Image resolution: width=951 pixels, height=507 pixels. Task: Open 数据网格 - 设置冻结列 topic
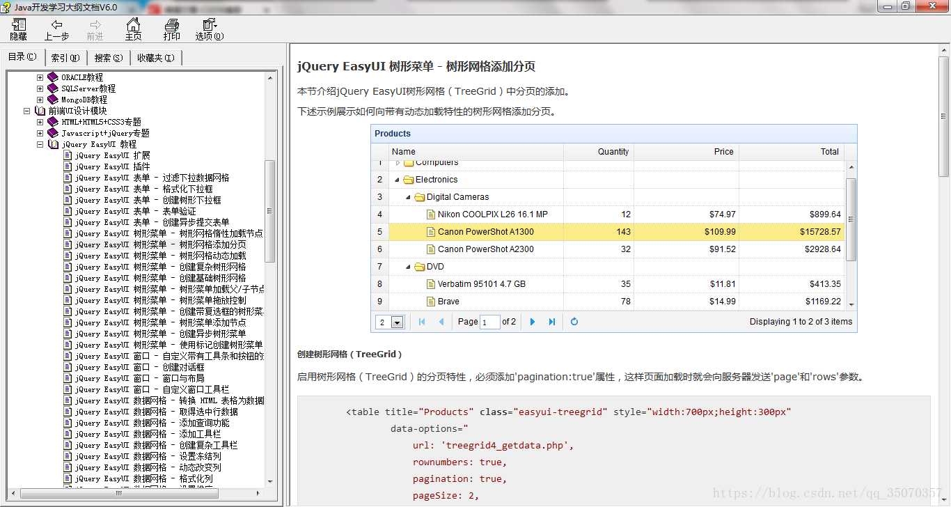(x=148, y=456)
